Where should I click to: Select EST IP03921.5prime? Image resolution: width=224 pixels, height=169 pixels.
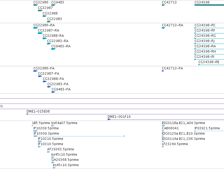[209, 131]
